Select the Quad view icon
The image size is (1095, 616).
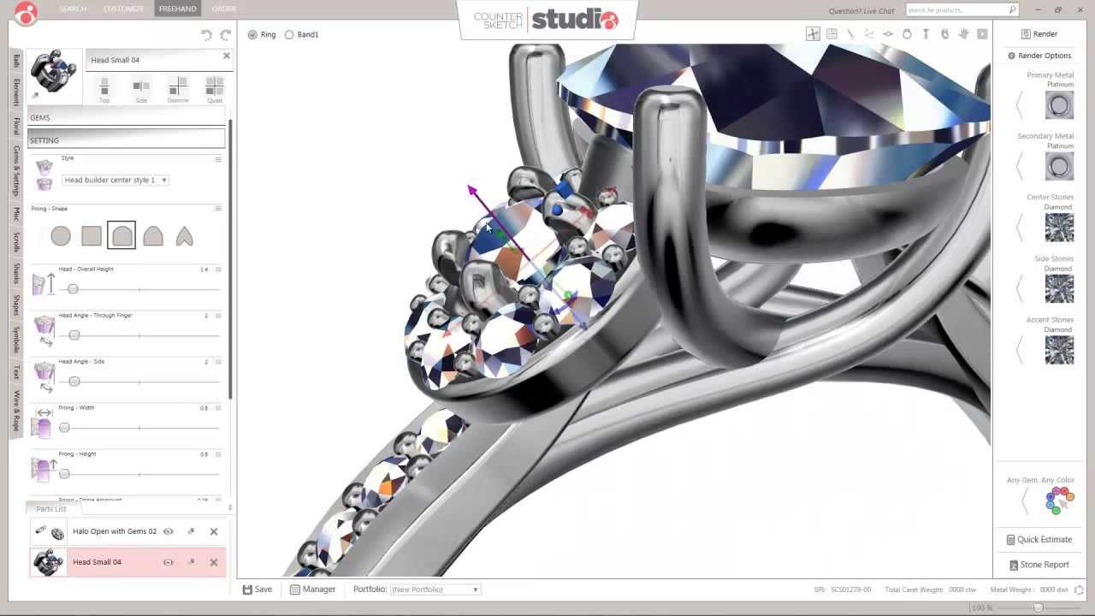tap(214, 86)
